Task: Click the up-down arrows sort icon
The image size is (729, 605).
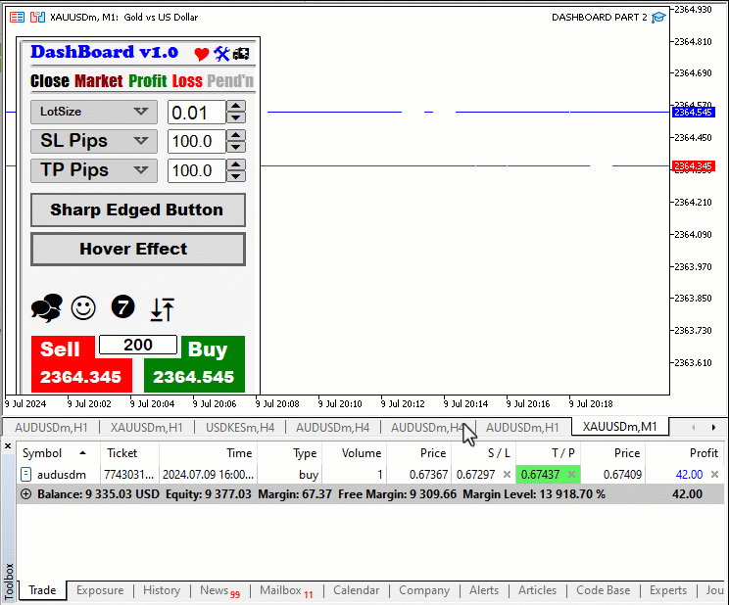Action: click(163, 309)
